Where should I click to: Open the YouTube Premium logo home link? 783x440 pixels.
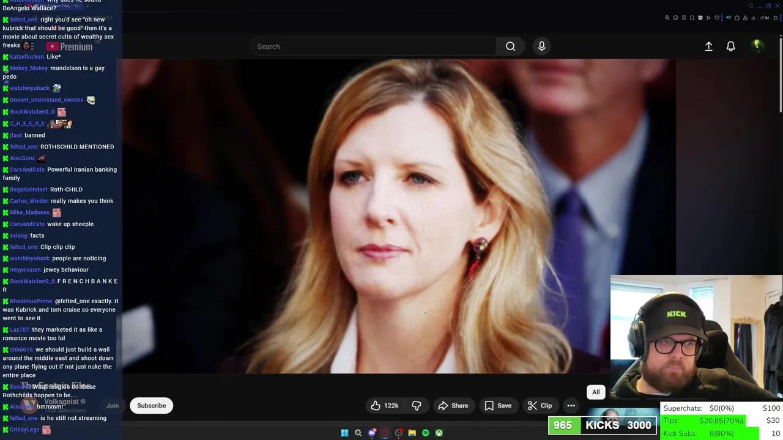coord(69,46)
